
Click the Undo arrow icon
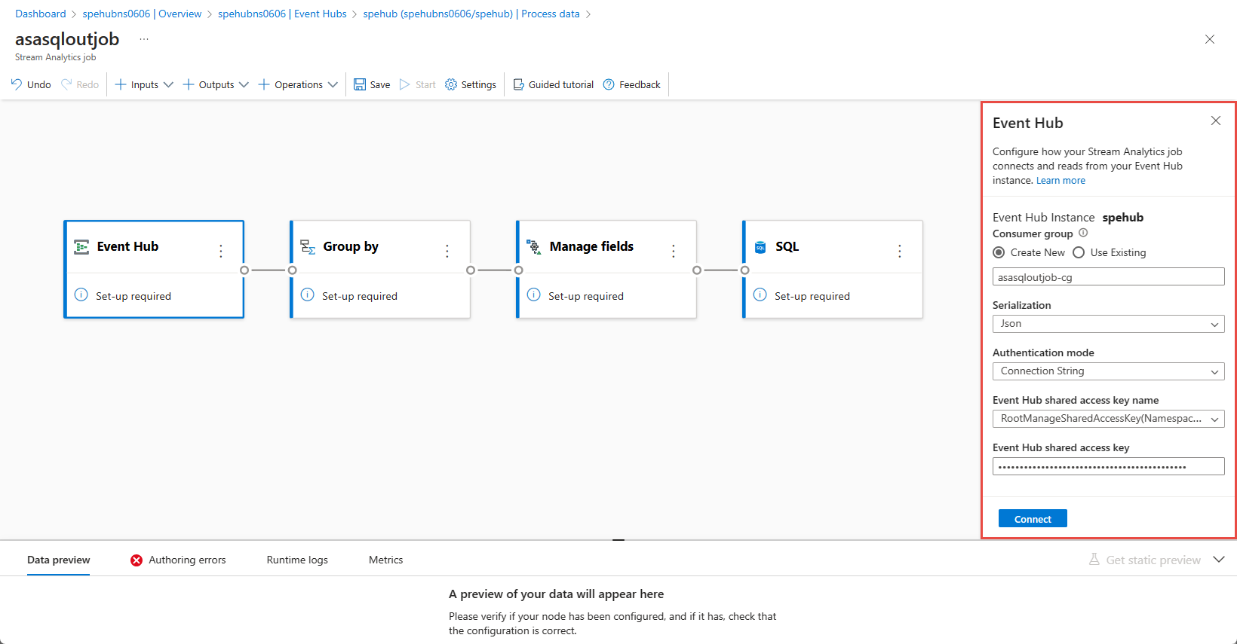click(x=17, y=84)
